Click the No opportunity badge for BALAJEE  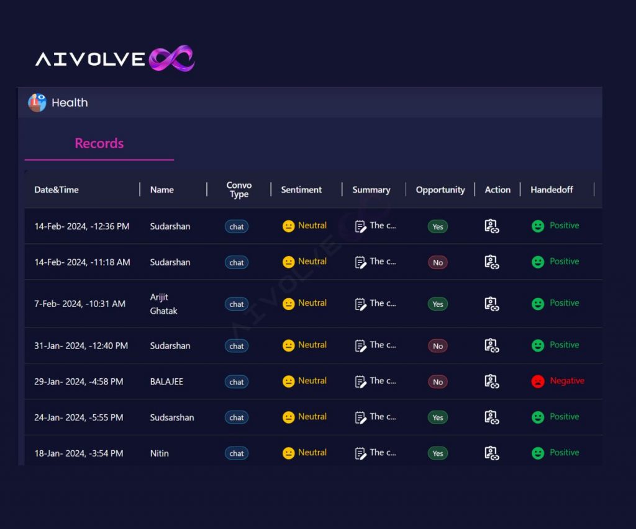tap(438, 382)
